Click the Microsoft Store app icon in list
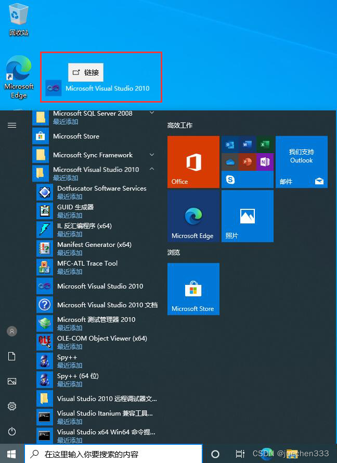 [x=41, y=136]
